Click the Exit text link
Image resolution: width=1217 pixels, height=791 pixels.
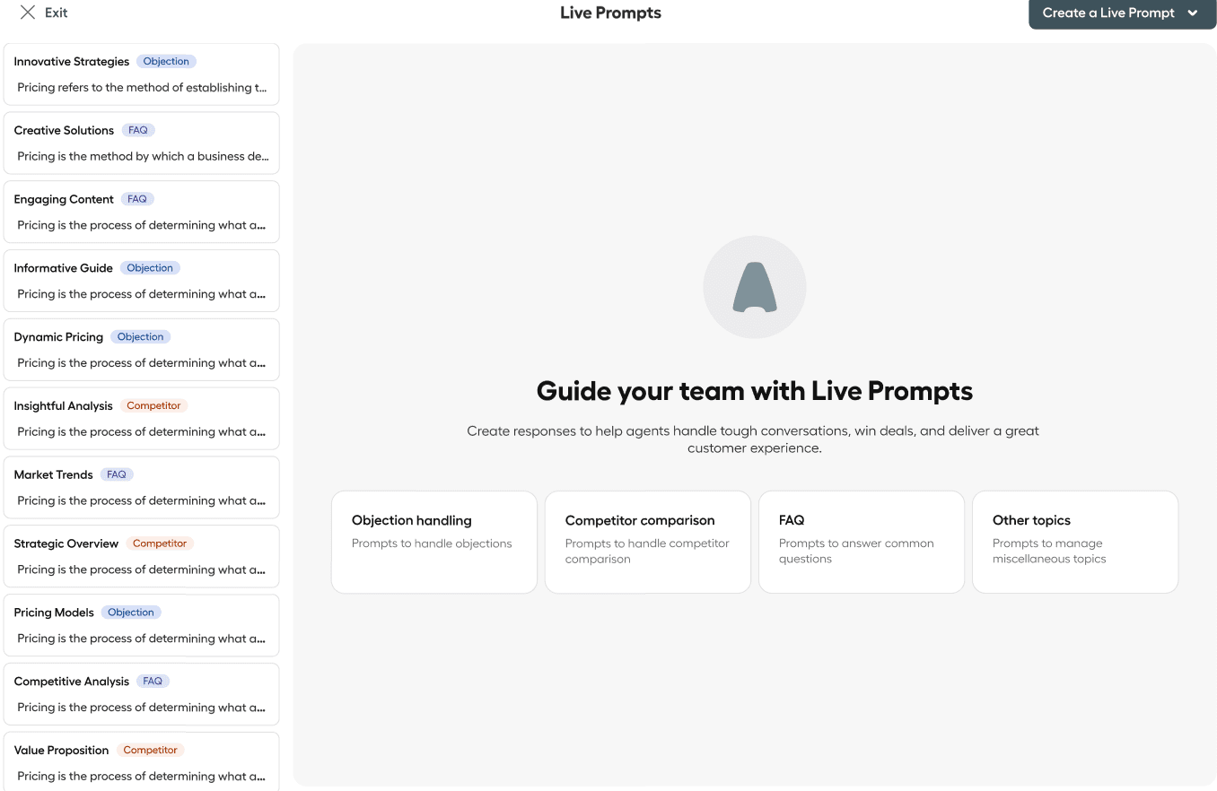point(56,13)
